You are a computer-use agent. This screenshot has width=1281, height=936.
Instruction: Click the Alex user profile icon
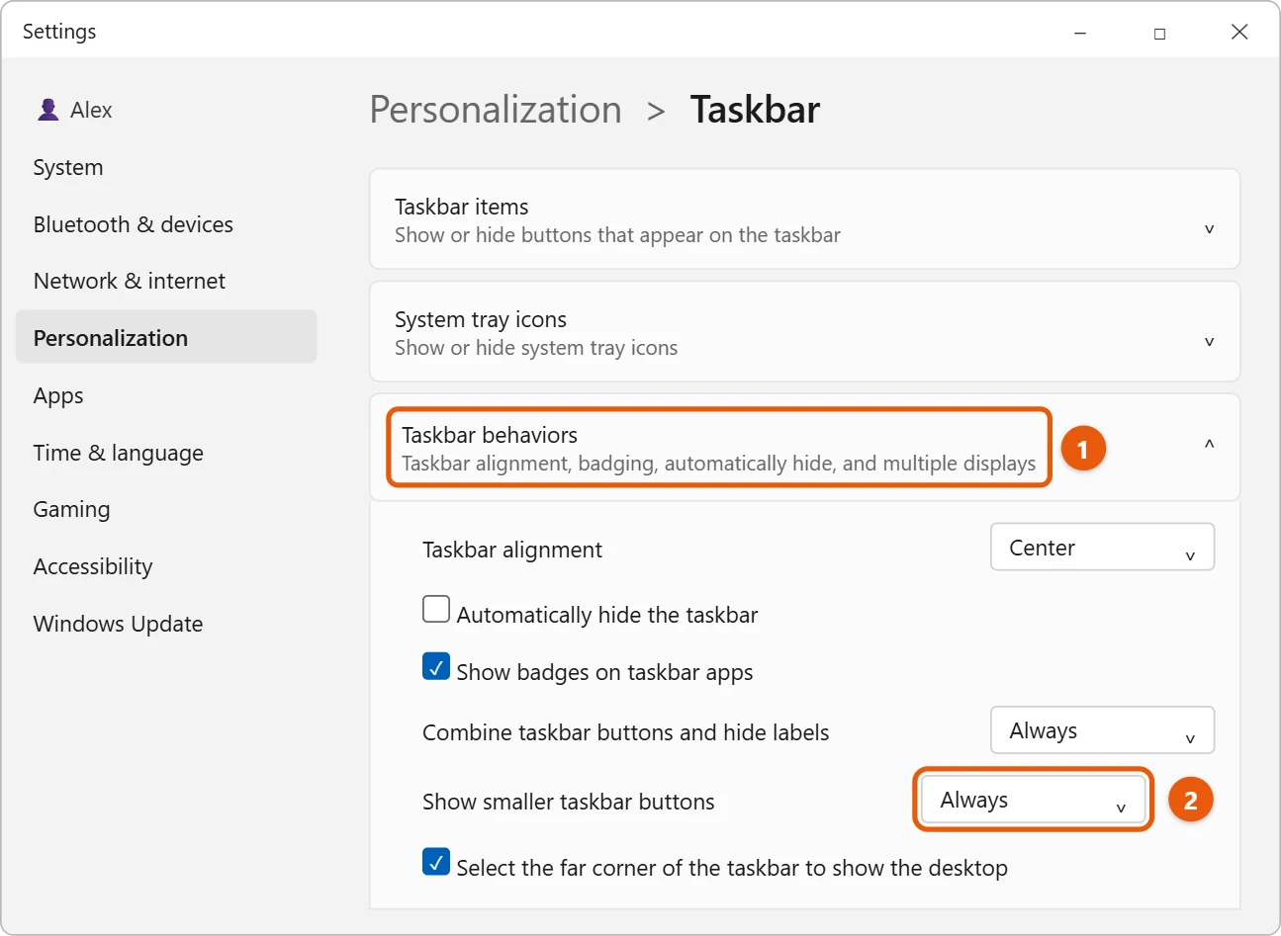[x=47, y=110]
